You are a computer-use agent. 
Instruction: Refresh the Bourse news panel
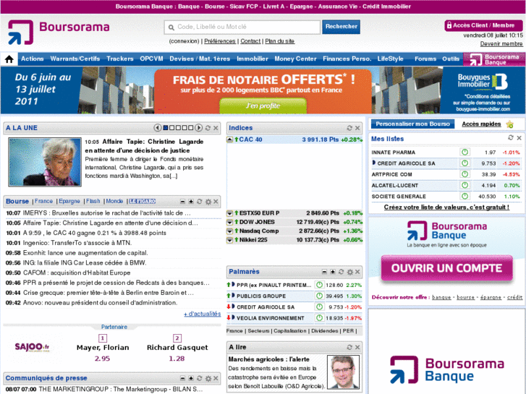199,201
